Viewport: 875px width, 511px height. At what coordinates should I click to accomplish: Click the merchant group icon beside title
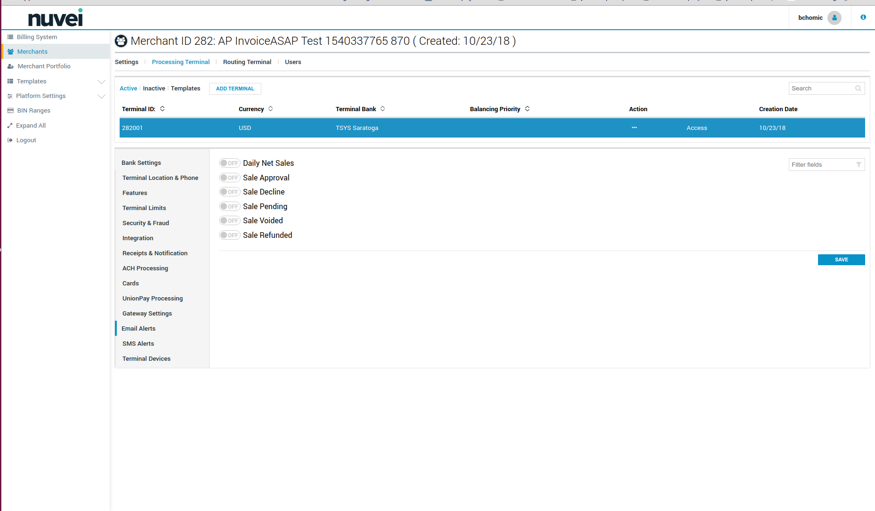[x=121, y=41]
